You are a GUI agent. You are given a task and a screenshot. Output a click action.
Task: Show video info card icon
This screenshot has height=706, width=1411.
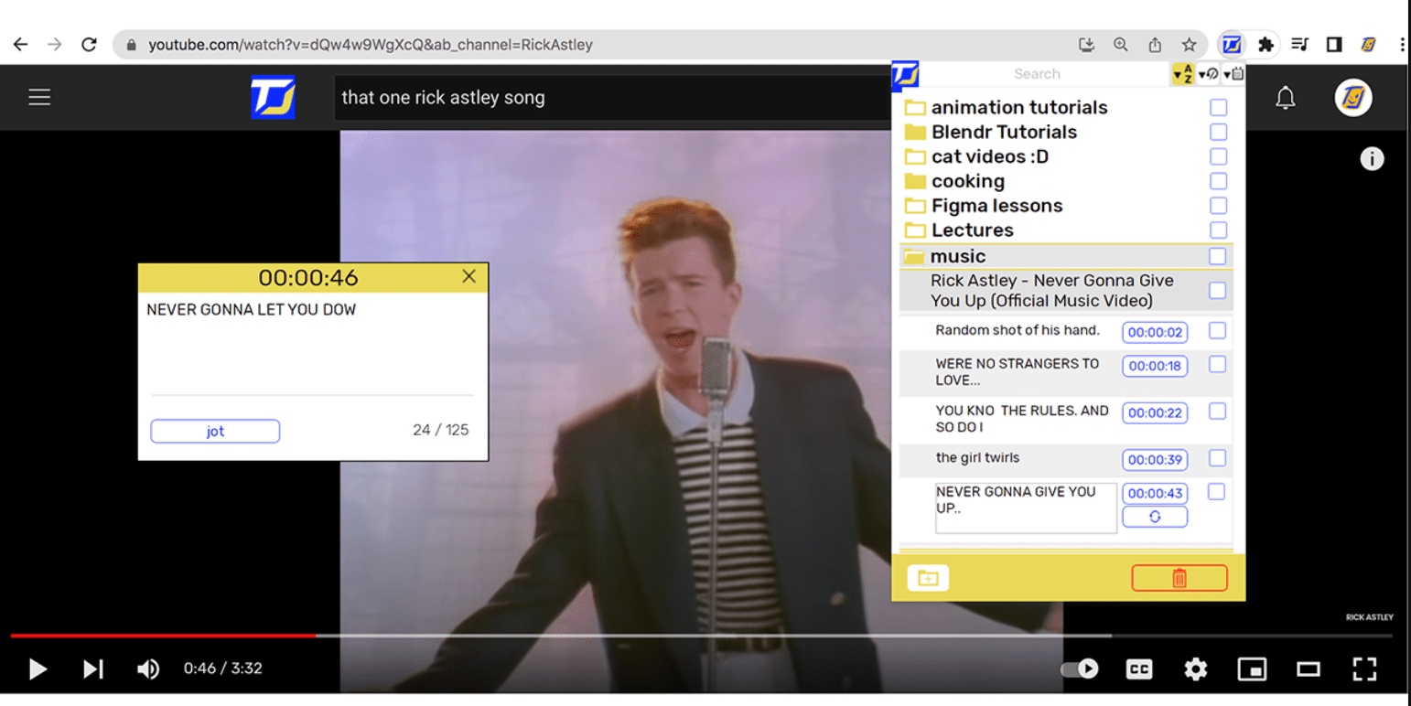1371,159
